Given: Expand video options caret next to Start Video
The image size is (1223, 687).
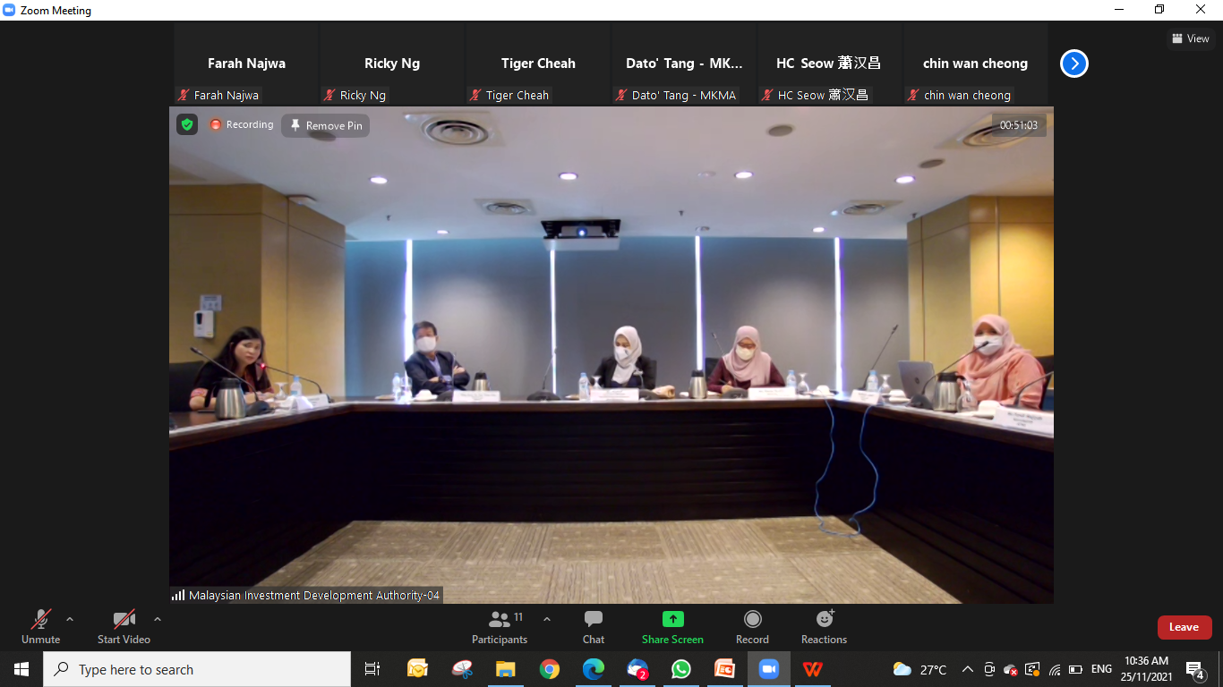Looking at the screenshot, I should click(158, 619).
